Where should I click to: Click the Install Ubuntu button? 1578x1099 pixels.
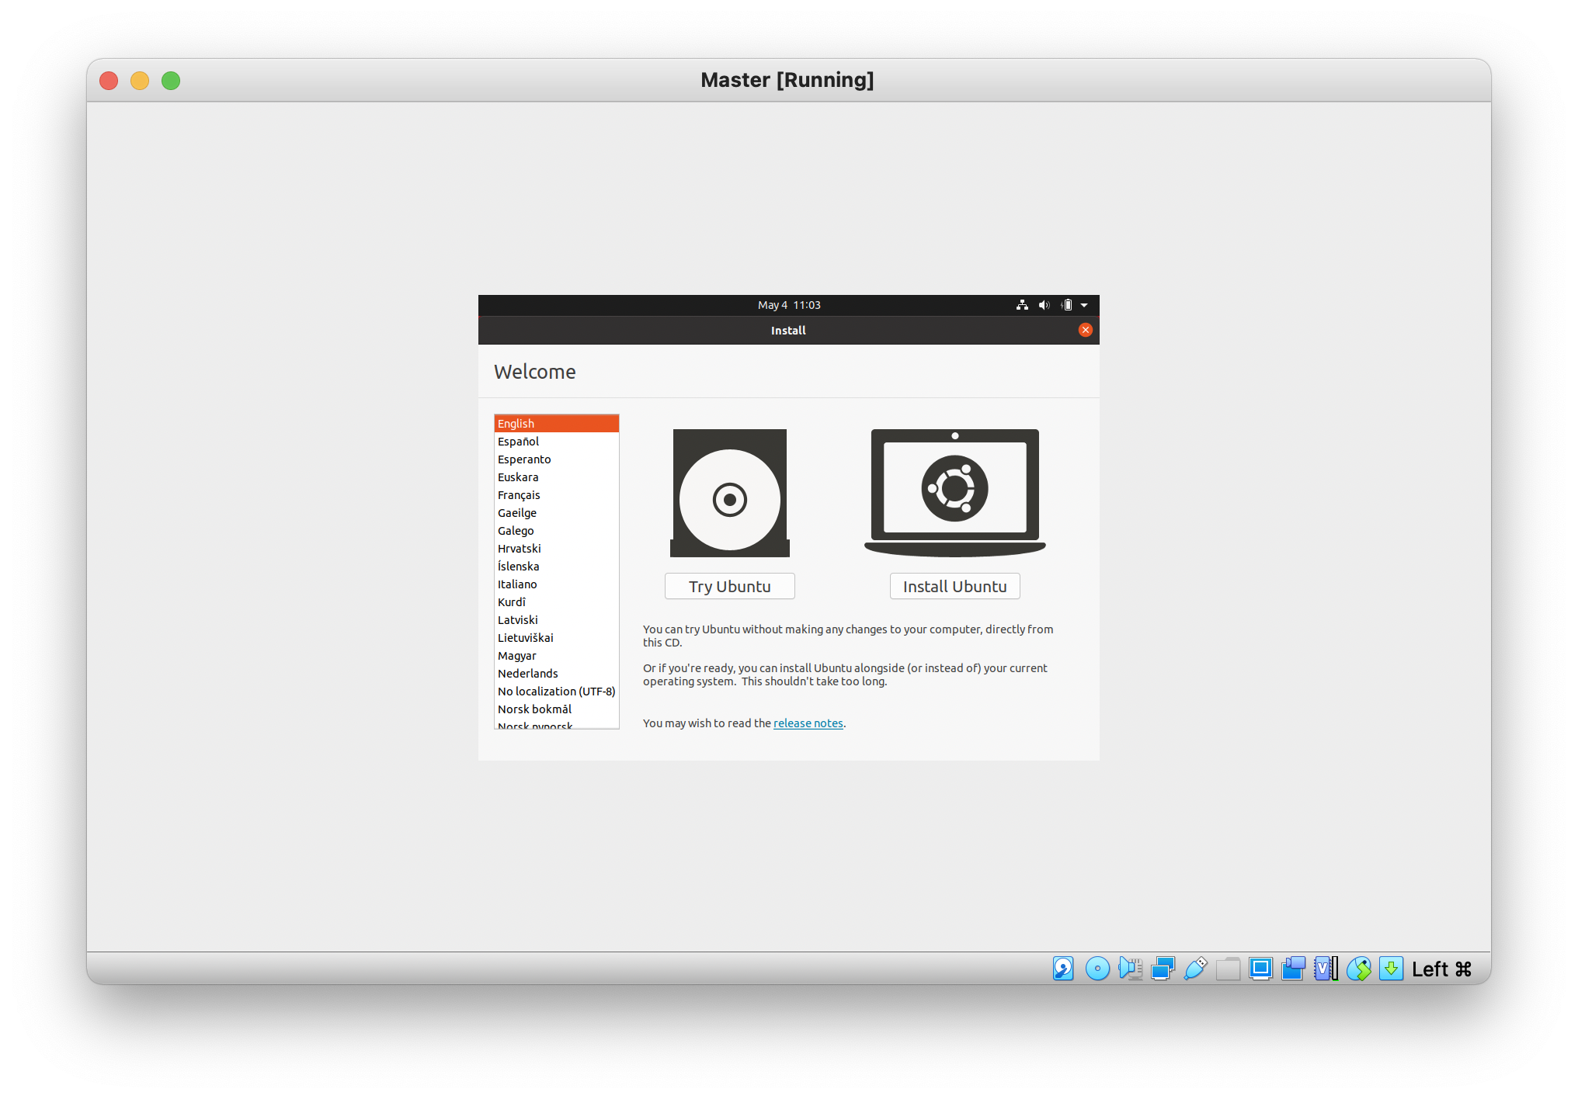coord(954,587)
